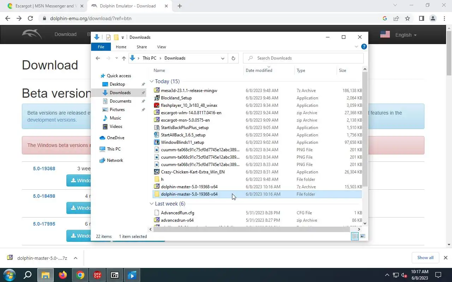The width and height of the screenshot is (452, 282).
Task: Select Music in the navigation pane
Action: tap(115, 118)
